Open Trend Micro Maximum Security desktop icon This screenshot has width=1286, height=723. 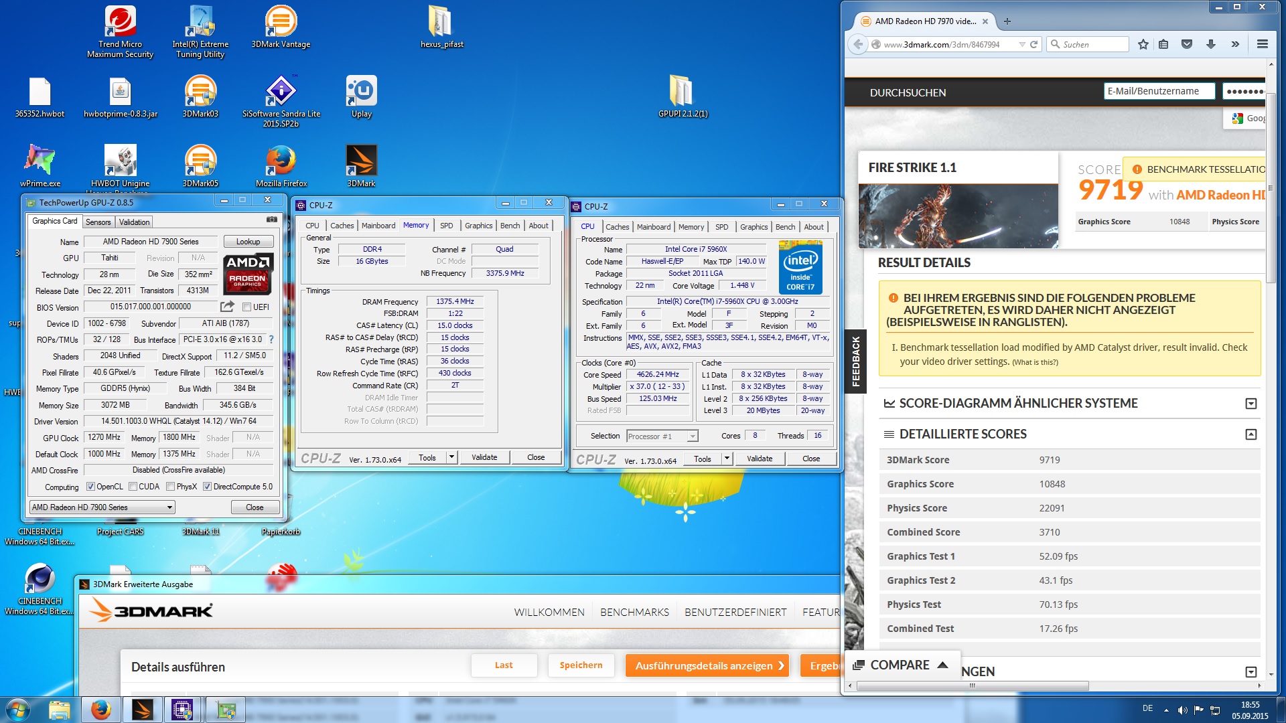tap(121, 31)
